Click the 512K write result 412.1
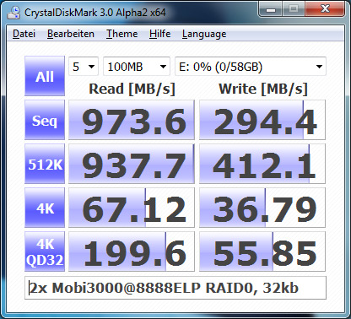This screenshot has width=351, height=319. 262,164
